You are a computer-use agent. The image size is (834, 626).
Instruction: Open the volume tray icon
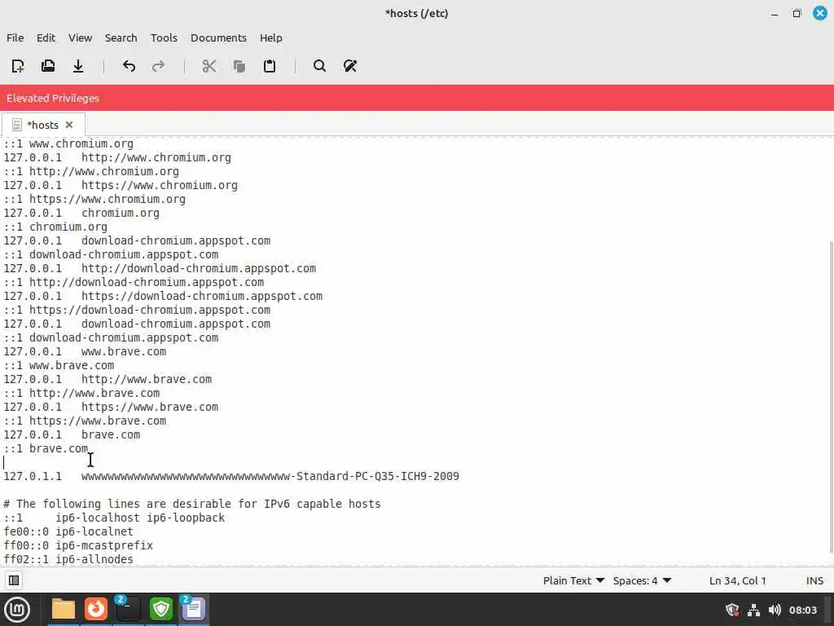(x=775, y=610)
